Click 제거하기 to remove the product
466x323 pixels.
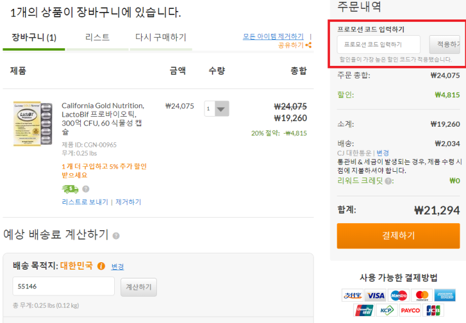[x=128, y=202]
